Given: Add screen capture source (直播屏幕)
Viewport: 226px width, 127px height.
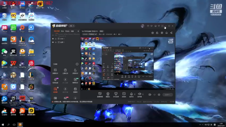Looking at the screenshot, I should click(100, 95).
